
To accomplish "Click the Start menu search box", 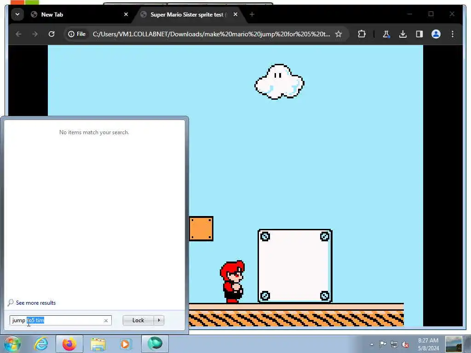I will (x=60, y=320).
